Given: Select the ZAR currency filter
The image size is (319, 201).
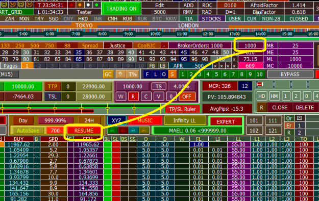Looking at the screenshot, I should (x=10, y=19).
